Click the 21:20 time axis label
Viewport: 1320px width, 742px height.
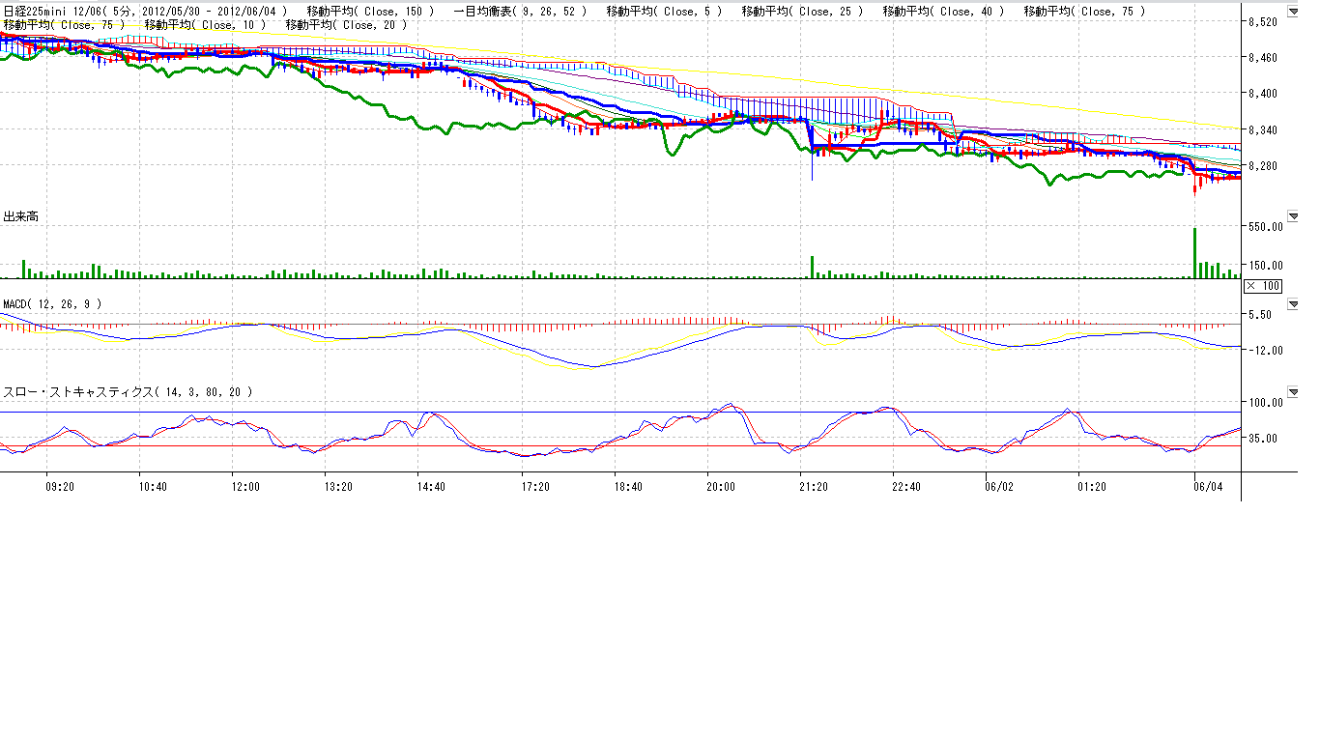(813, 487)
